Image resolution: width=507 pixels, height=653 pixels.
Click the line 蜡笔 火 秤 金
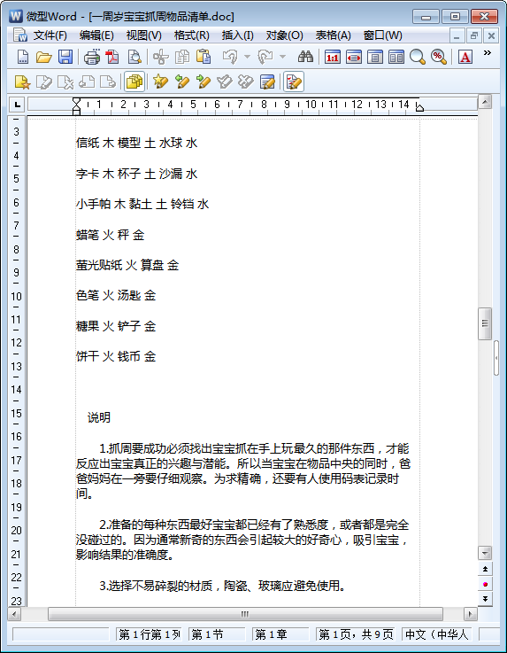[x=111, y=235]
